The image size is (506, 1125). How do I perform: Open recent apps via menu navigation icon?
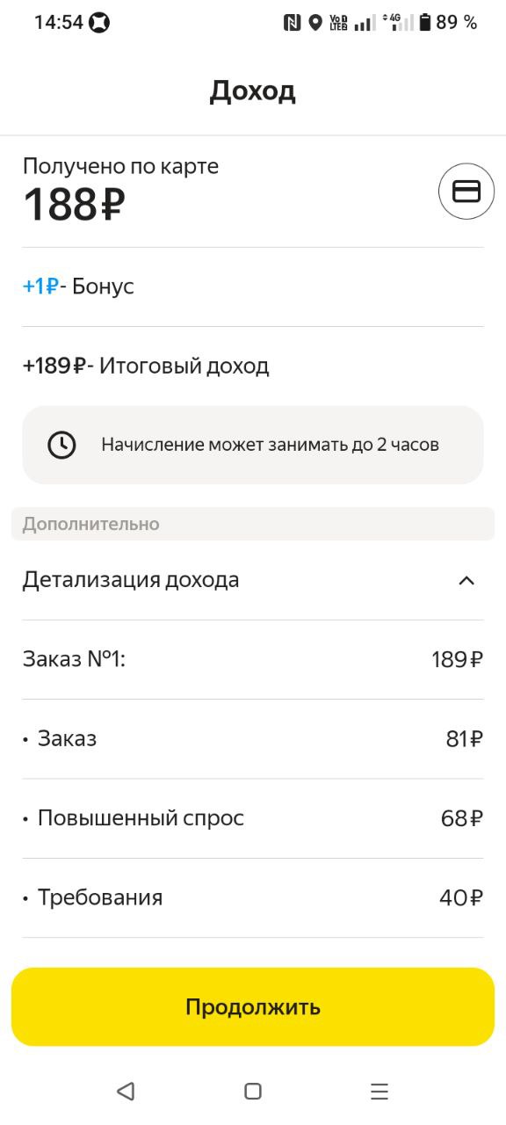(x=379, y=1092)
